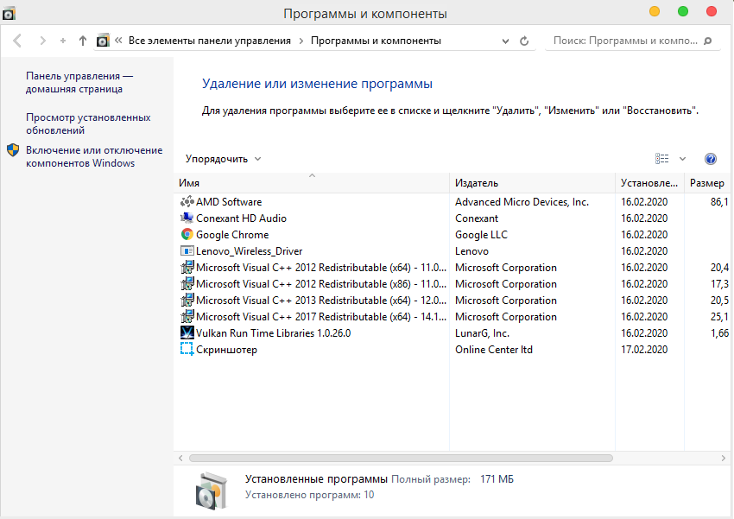Image resolution: width=734 pixels, height=519 pixels.
Task: Select the Скриншотер name text
Action: [226, 350]
